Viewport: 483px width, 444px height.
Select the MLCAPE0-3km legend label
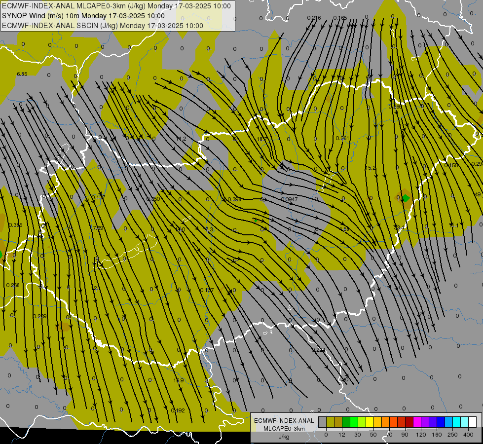coord(284,429)
